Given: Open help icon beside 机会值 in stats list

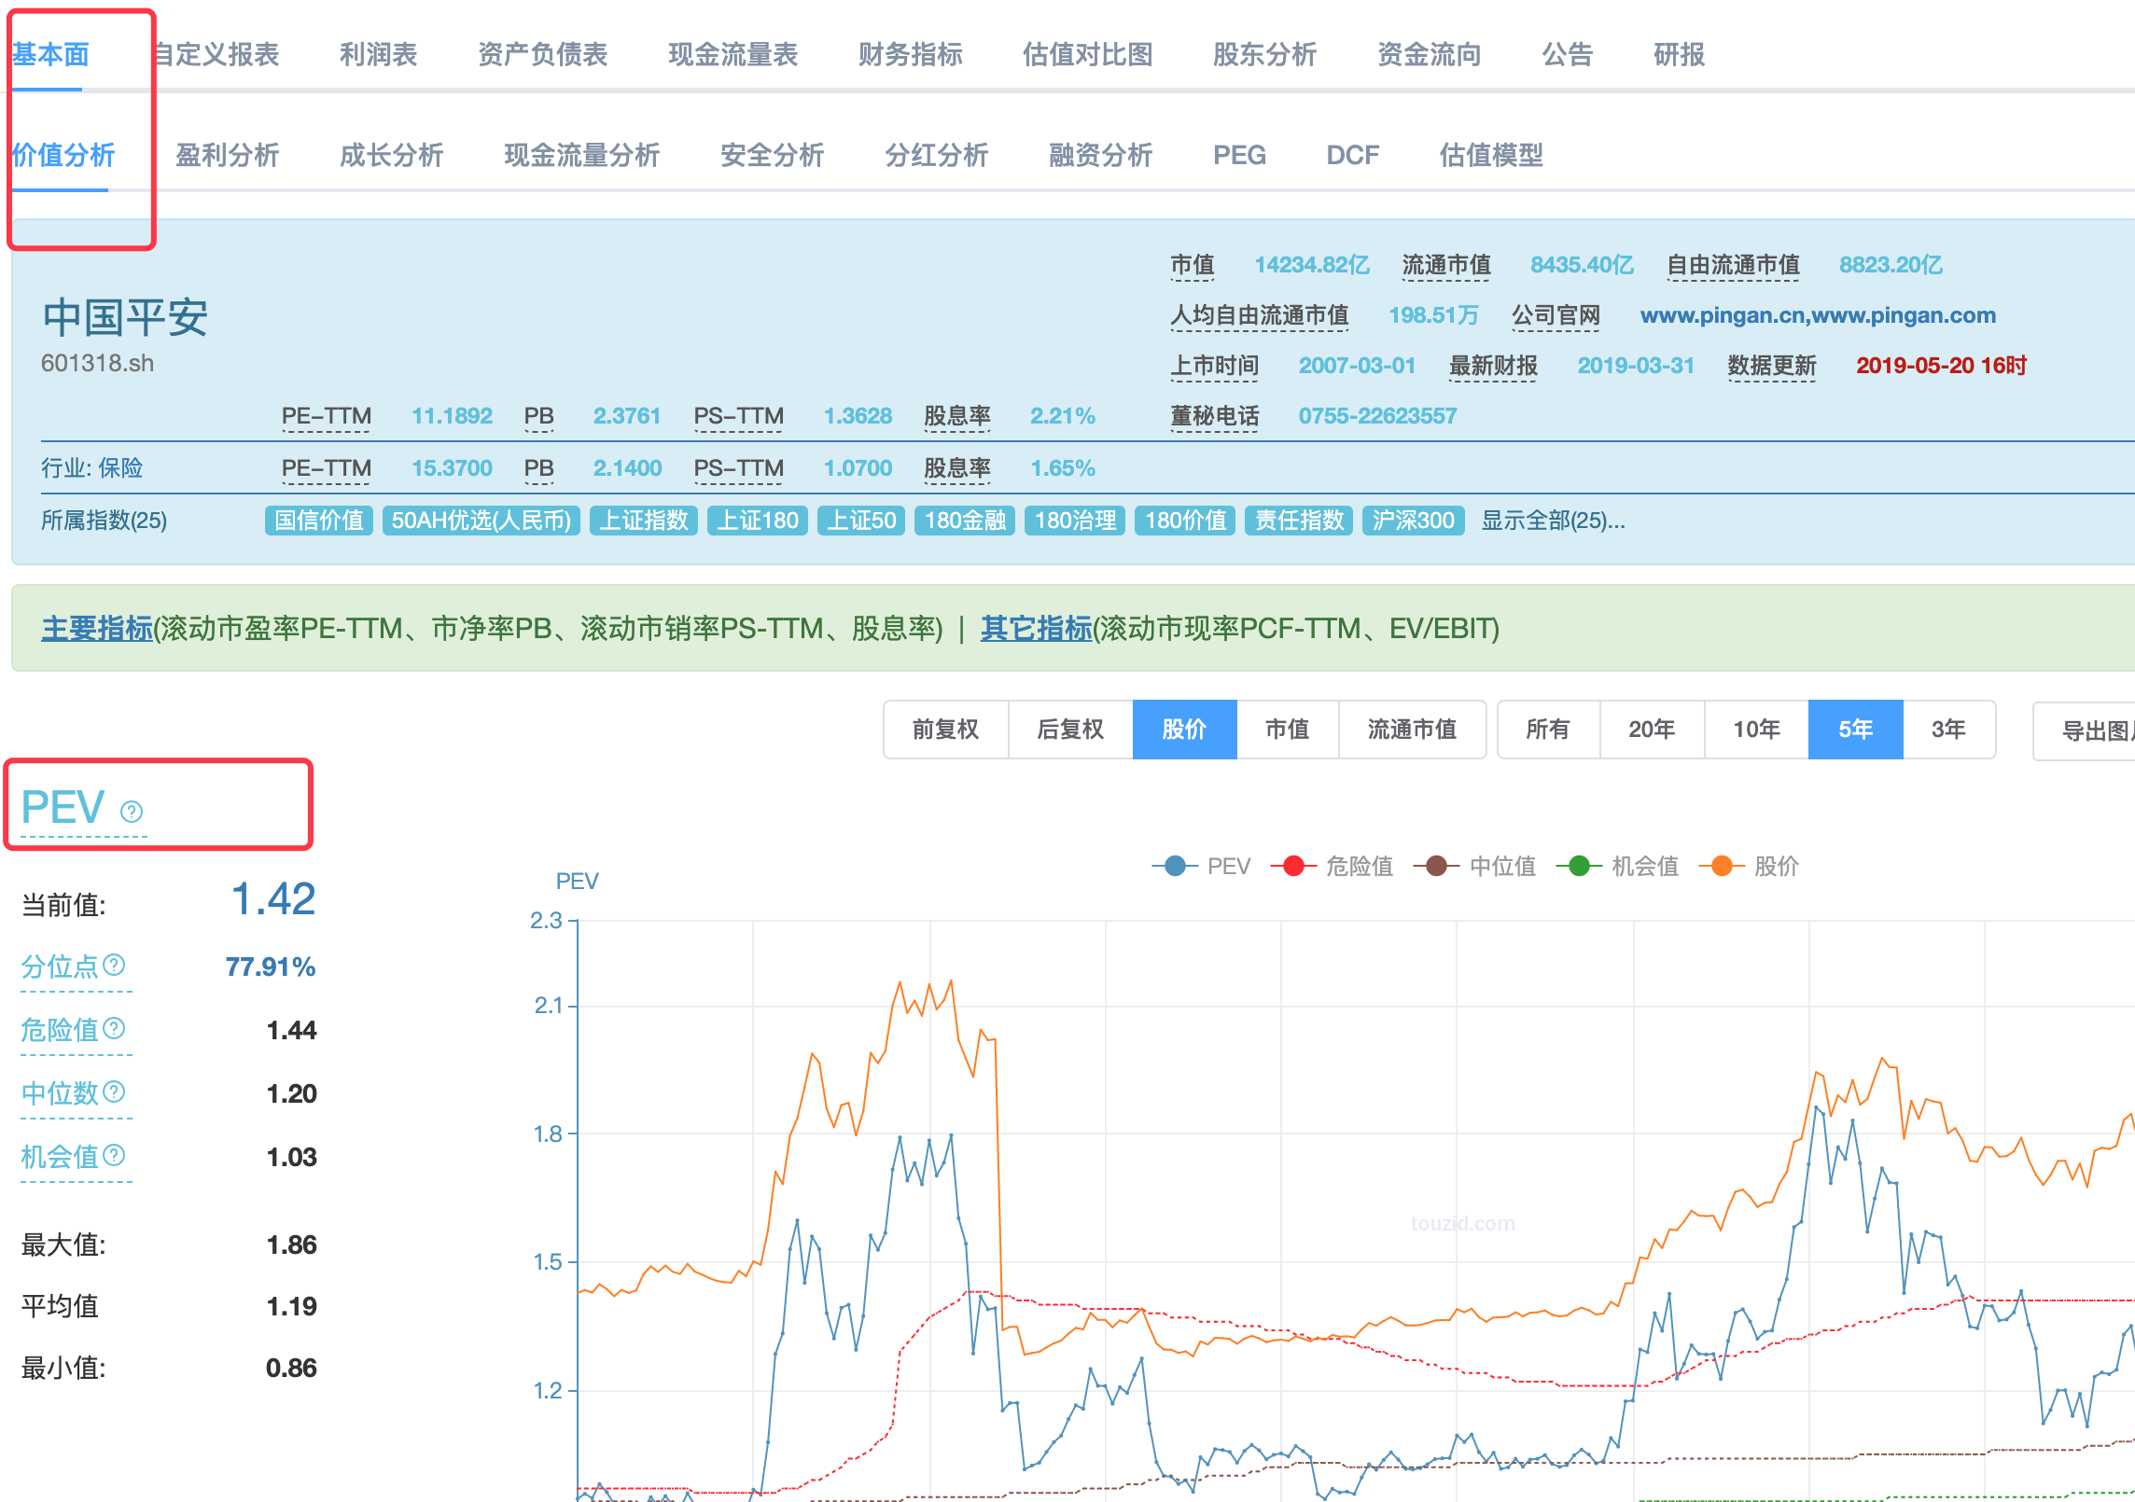Looking at the screenshot, I should coord(114,1155).
